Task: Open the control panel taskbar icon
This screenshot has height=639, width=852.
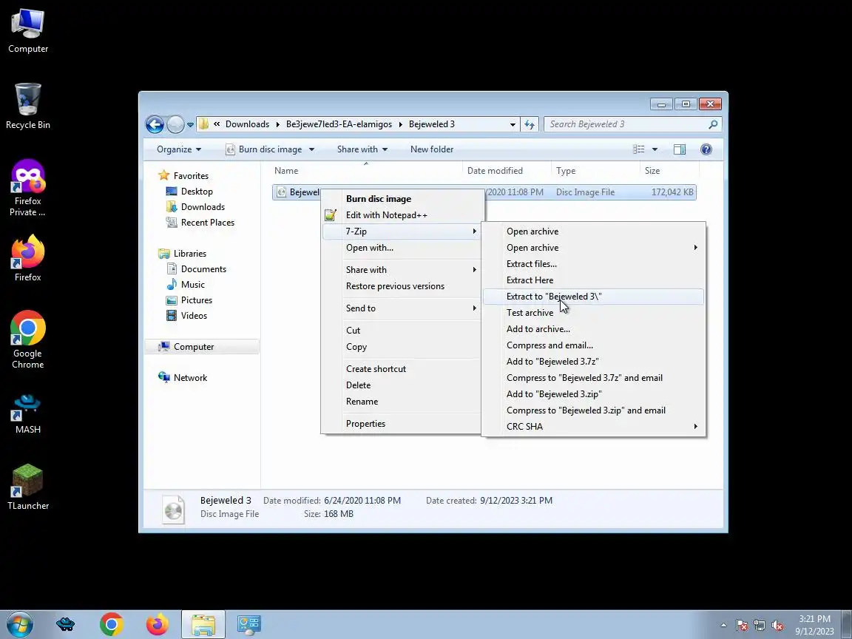Action: (248, 624)
